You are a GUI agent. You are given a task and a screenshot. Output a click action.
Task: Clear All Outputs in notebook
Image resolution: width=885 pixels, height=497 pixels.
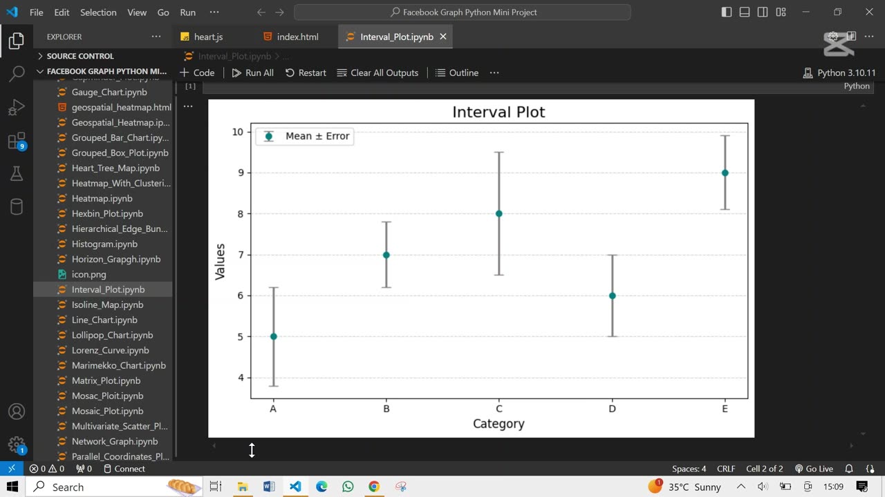[x=378, y=72]
